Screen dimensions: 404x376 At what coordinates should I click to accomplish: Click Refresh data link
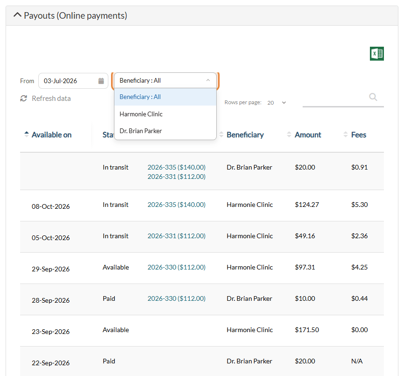51,99
